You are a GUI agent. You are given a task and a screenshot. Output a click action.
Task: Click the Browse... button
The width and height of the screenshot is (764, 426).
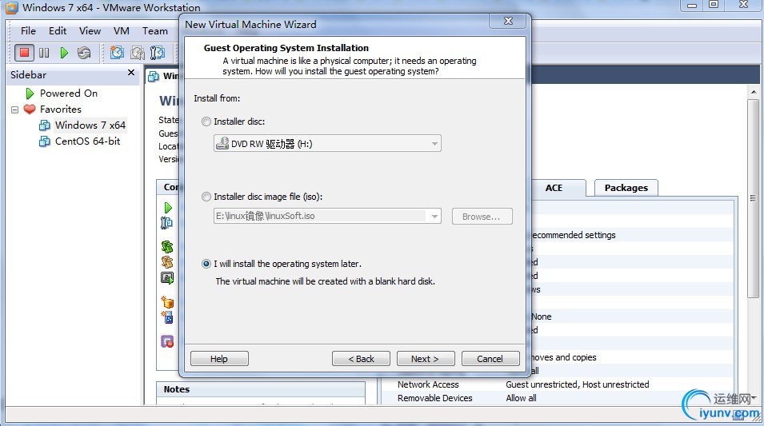[482, 217]
